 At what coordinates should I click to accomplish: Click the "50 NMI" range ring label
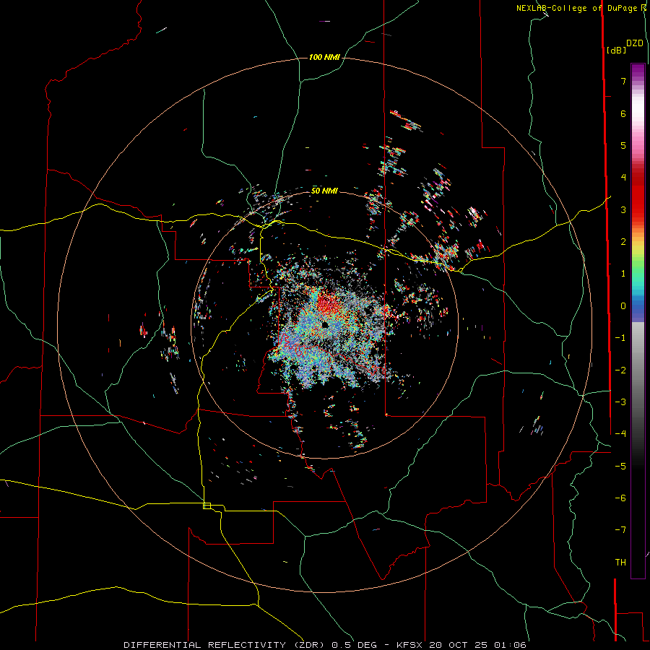pos(324,191)
